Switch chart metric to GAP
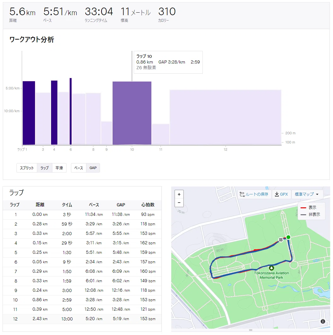This screenshot has height=335, width=333. [x=93, y=168]
